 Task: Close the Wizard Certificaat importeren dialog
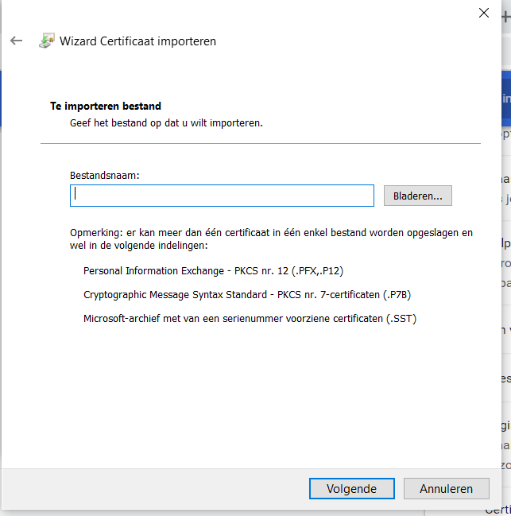pos(483,12)
